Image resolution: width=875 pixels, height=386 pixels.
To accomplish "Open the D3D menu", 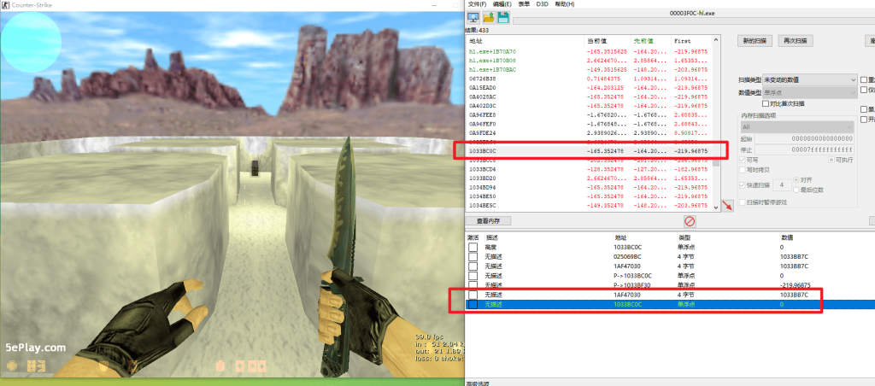I will 542,4.
